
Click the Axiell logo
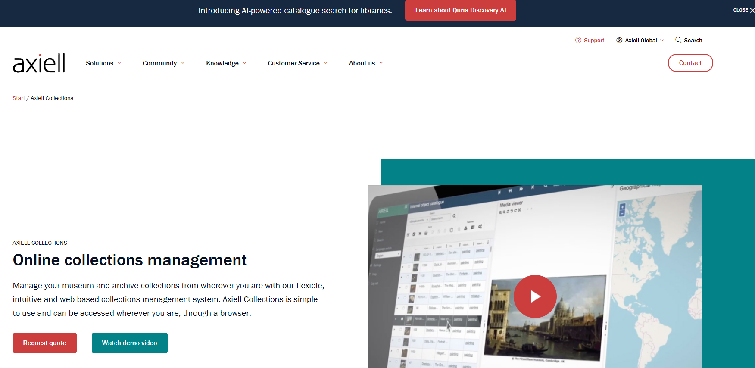pyautogui.click(x=39, y=63)
